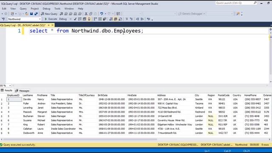Click the Save file icon
Image resolution: width=272 pixels, height=153 pixels.
pyautogui.click(x=31, y=14)
